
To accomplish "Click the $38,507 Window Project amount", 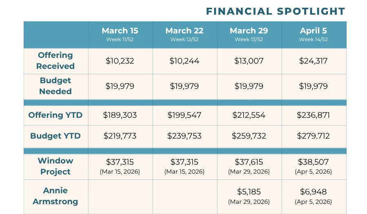I will 313,162.
